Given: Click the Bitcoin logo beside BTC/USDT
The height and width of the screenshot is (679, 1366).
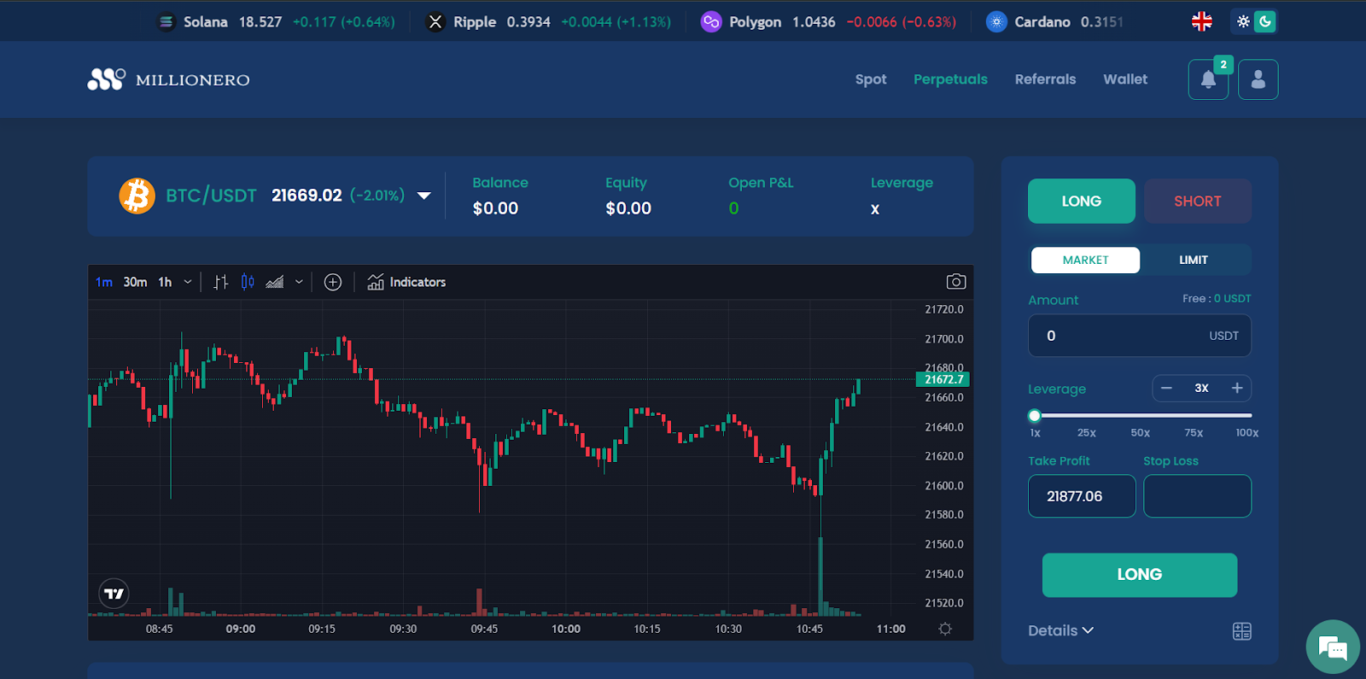Looking at the screenshot, I should tap(137, 196).
